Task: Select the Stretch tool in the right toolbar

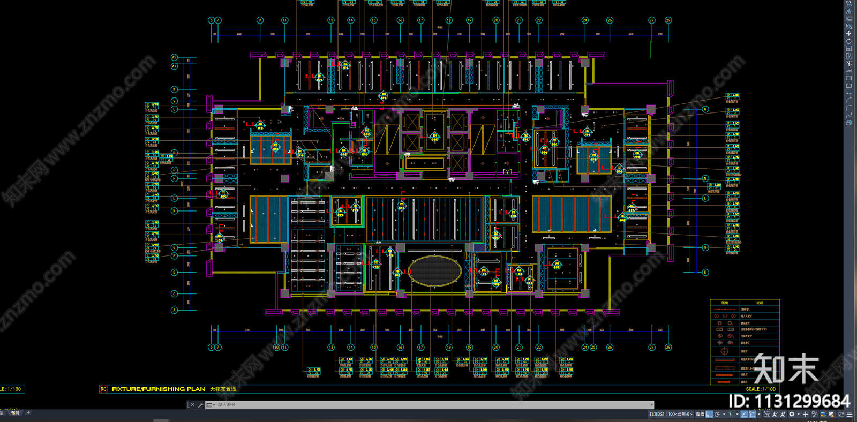Action: pyautogui.click(x=848, y=56)
